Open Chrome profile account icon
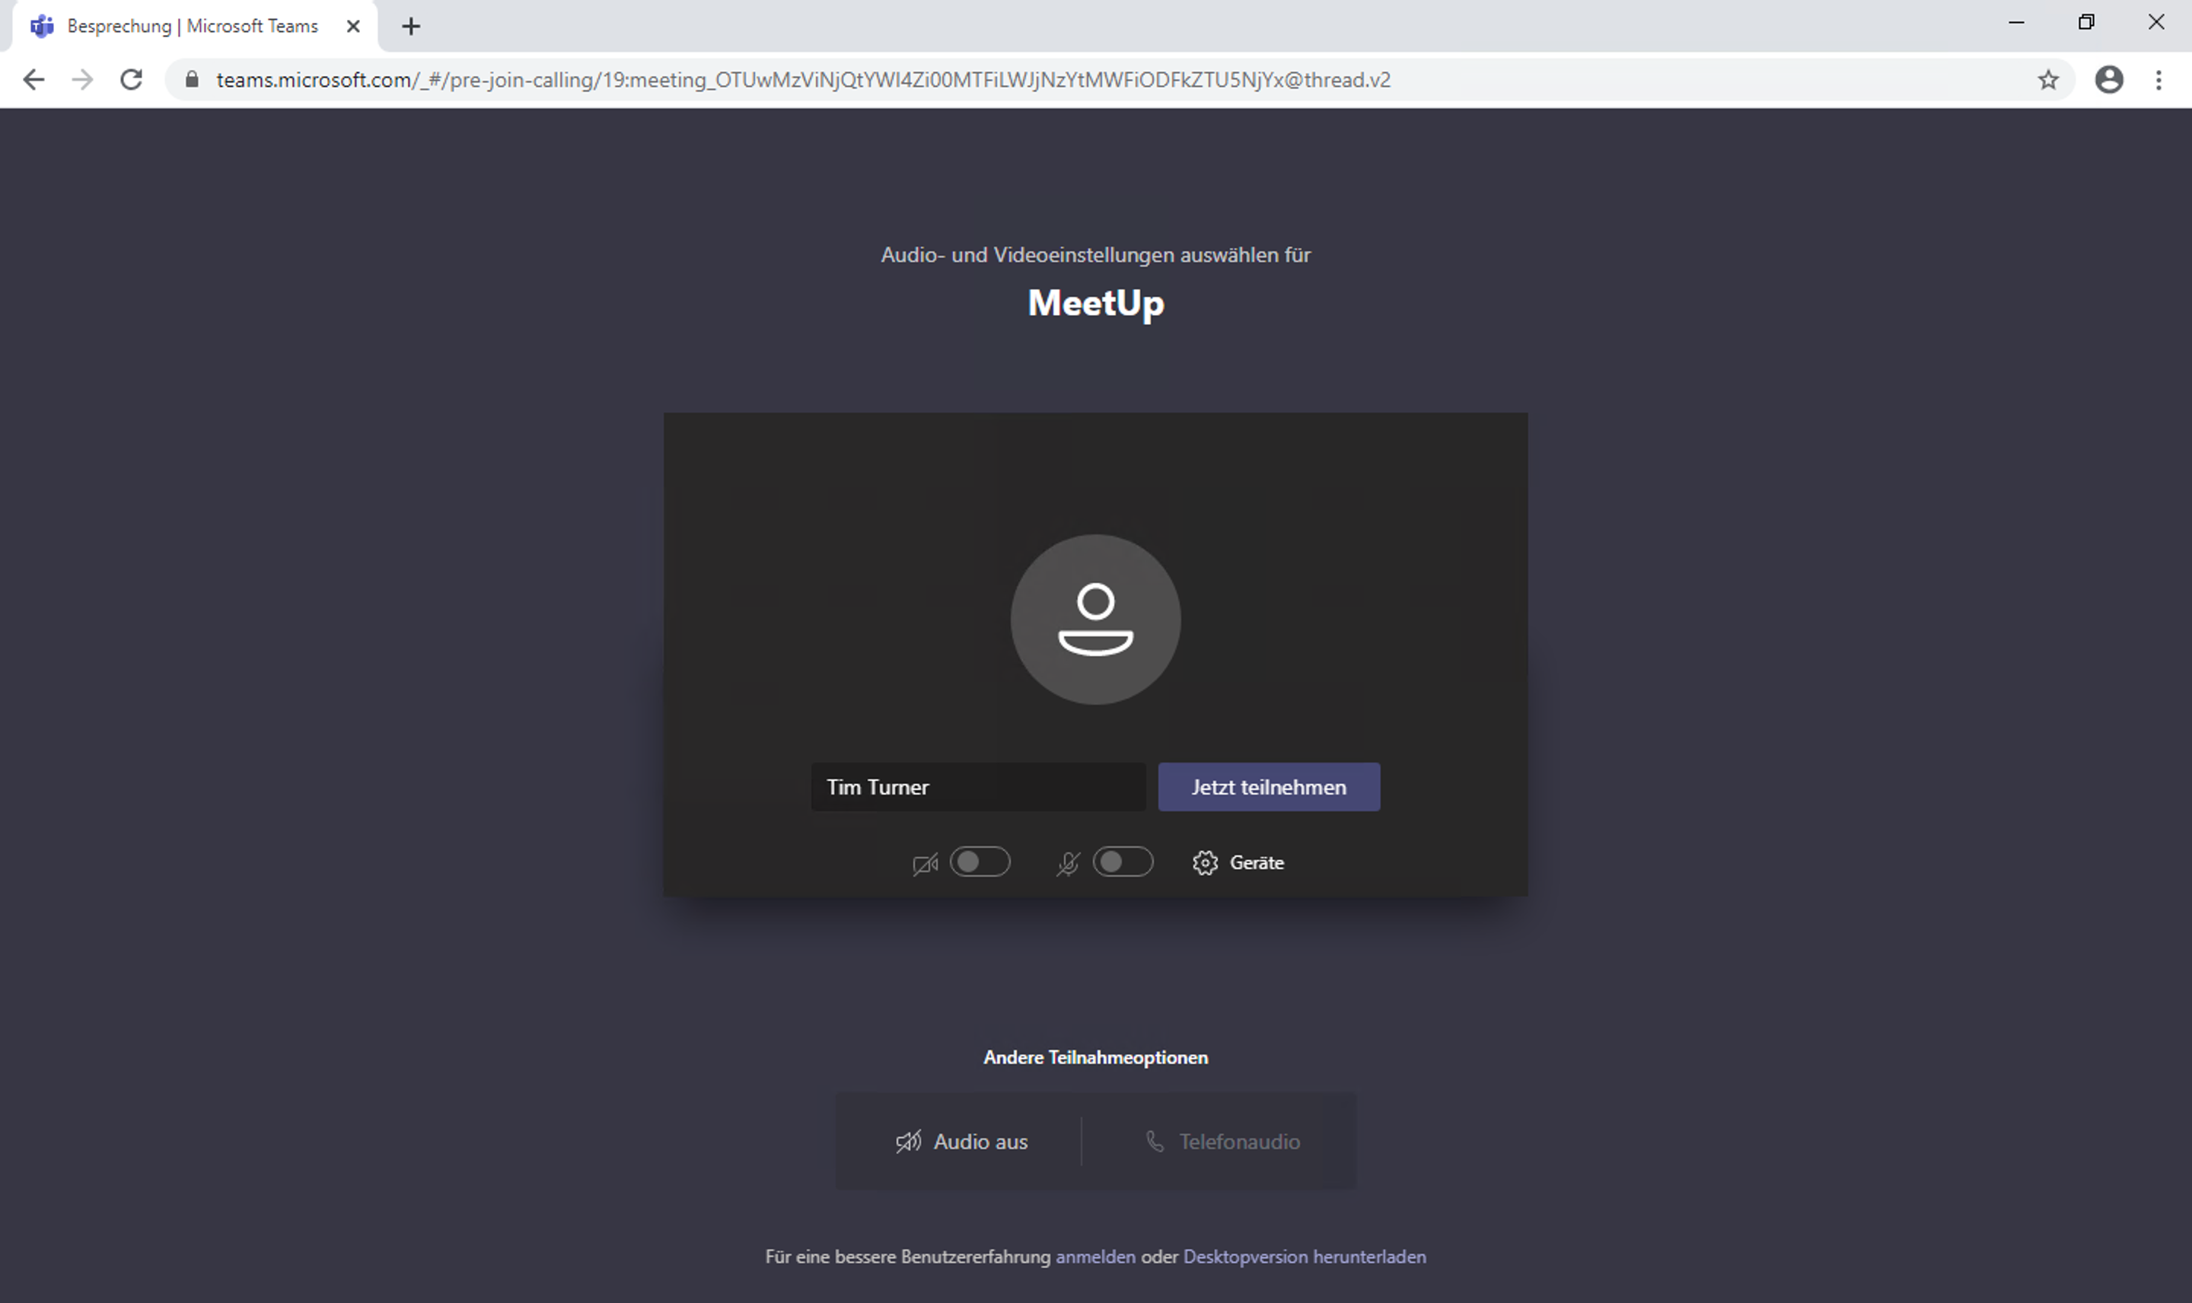The image size is (2192, 1303). click(2110, 80)
